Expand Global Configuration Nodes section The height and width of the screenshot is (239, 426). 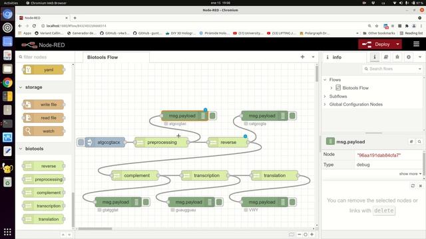tap(325, 104)
